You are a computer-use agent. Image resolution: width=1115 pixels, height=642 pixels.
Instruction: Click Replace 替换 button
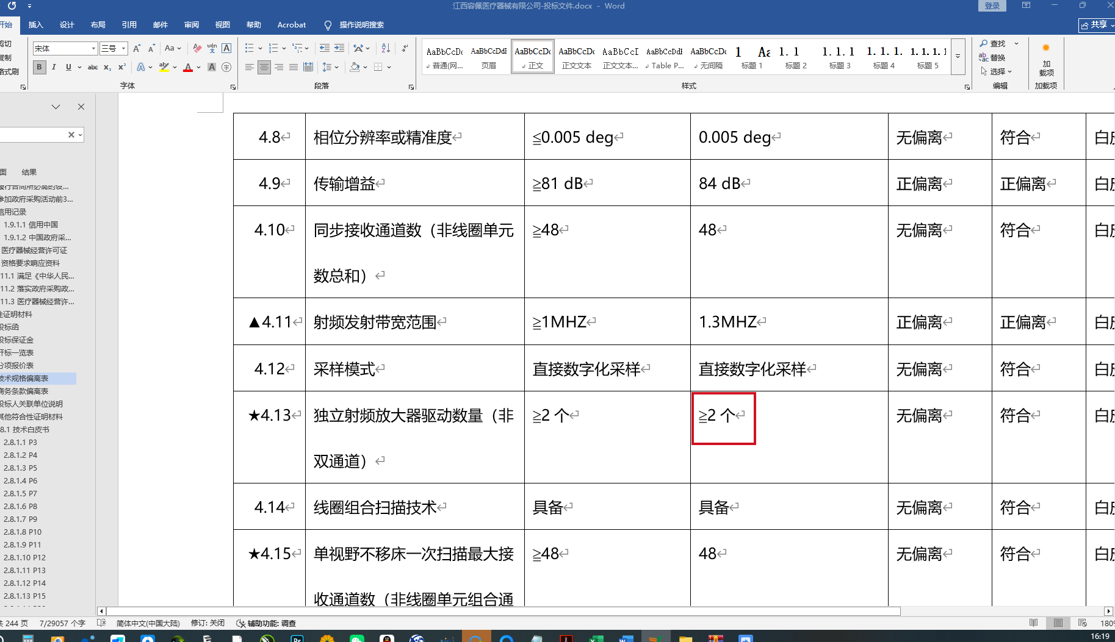[x=993, y=57]
